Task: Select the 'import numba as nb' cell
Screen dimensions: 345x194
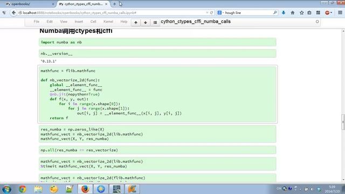Action: (x=157, y=42)
